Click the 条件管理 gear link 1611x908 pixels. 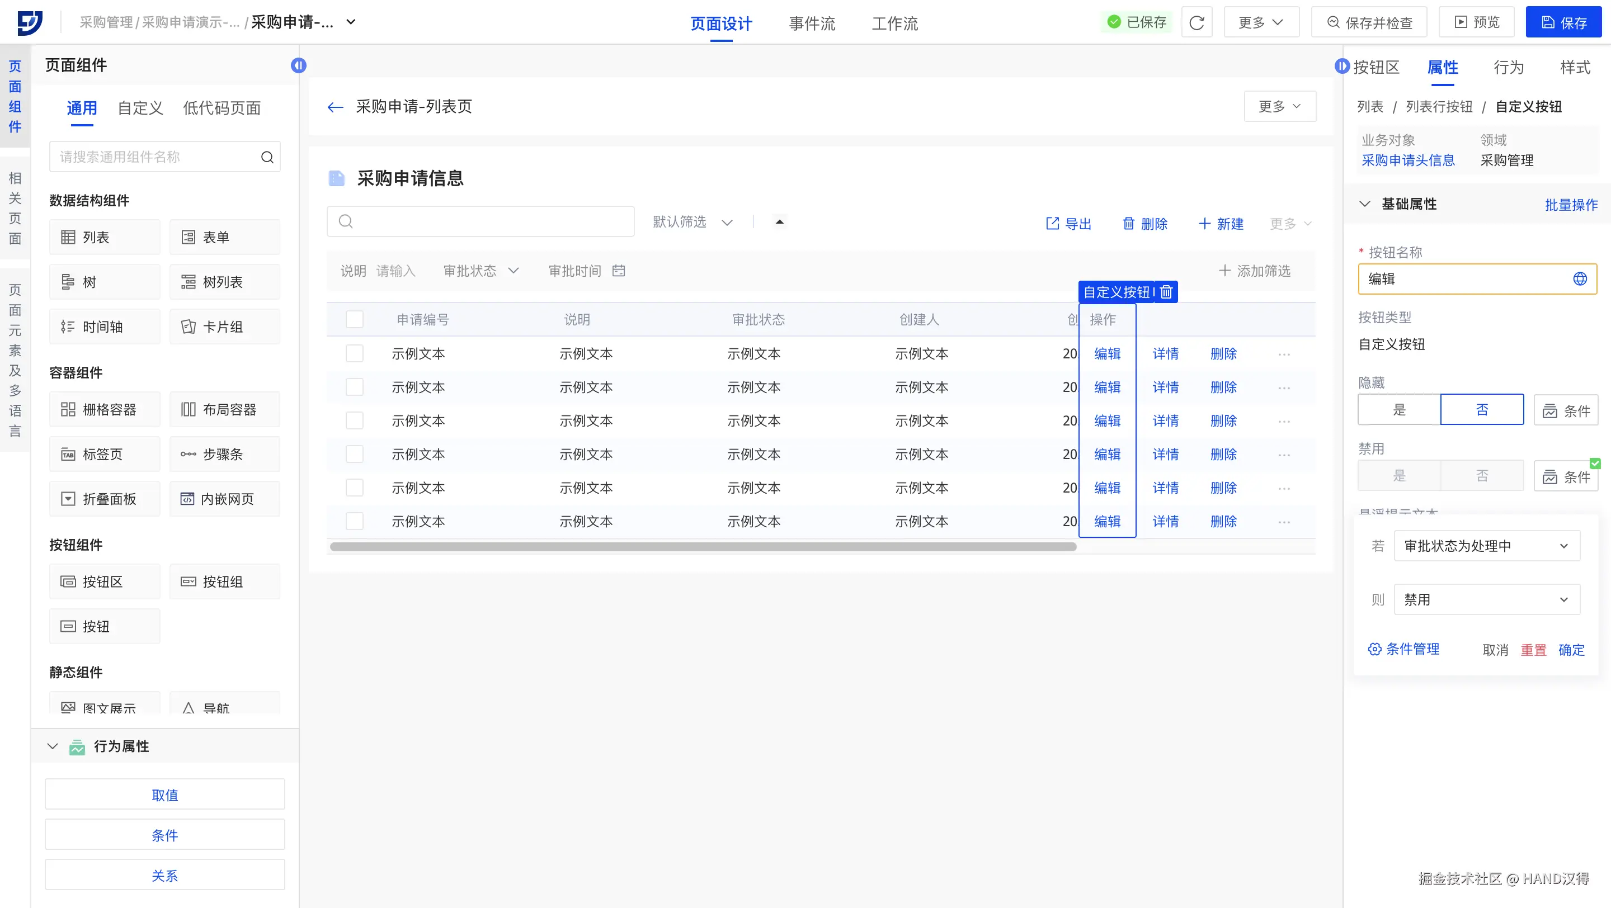pos(1404,649)
